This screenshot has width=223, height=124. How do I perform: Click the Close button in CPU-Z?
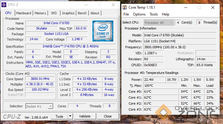tap(108, 116)
